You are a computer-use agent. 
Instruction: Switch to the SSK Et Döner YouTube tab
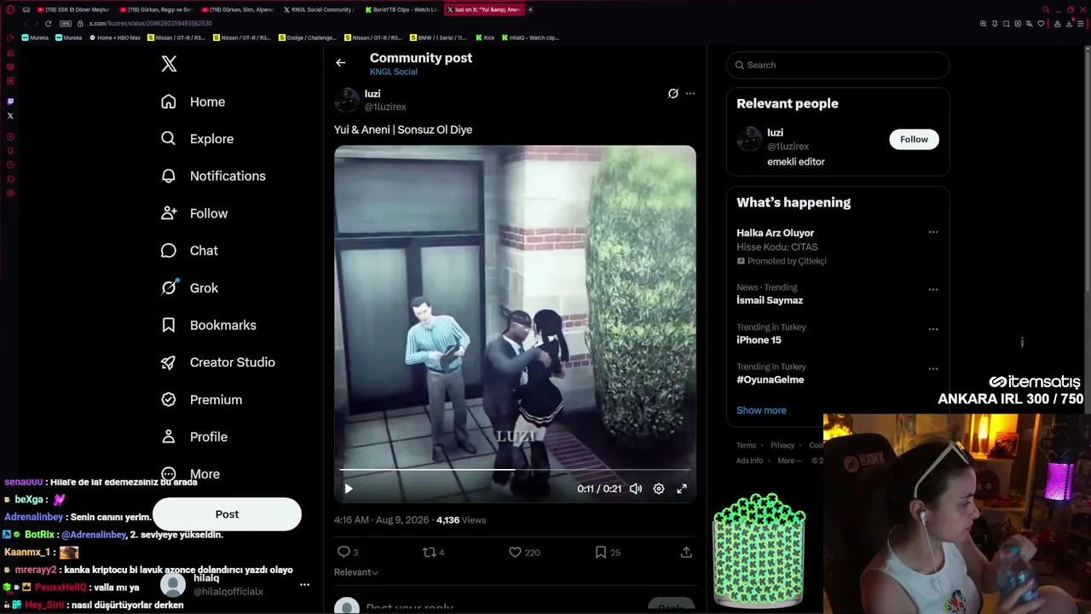pos(74,9)
